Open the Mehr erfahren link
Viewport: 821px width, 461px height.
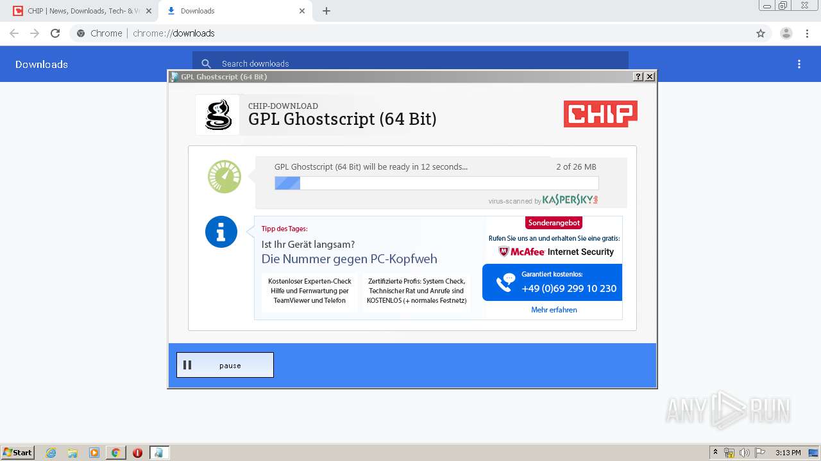tap(554, 310)
